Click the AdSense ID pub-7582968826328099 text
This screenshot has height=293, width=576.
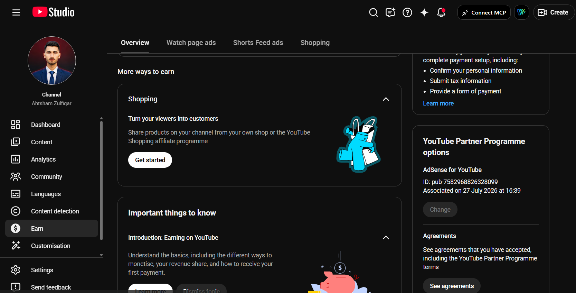[461, 182]
